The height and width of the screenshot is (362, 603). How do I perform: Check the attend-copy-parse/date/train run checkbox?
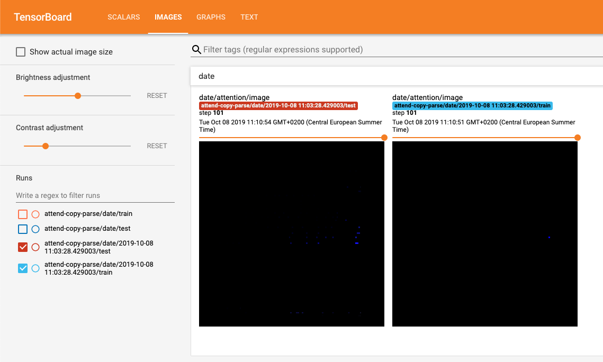(23, 214)
